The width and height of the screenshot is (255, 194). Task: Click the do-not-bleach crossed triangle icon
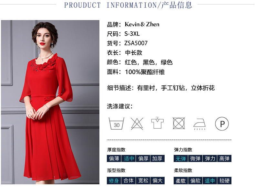(x=137, y=124)
